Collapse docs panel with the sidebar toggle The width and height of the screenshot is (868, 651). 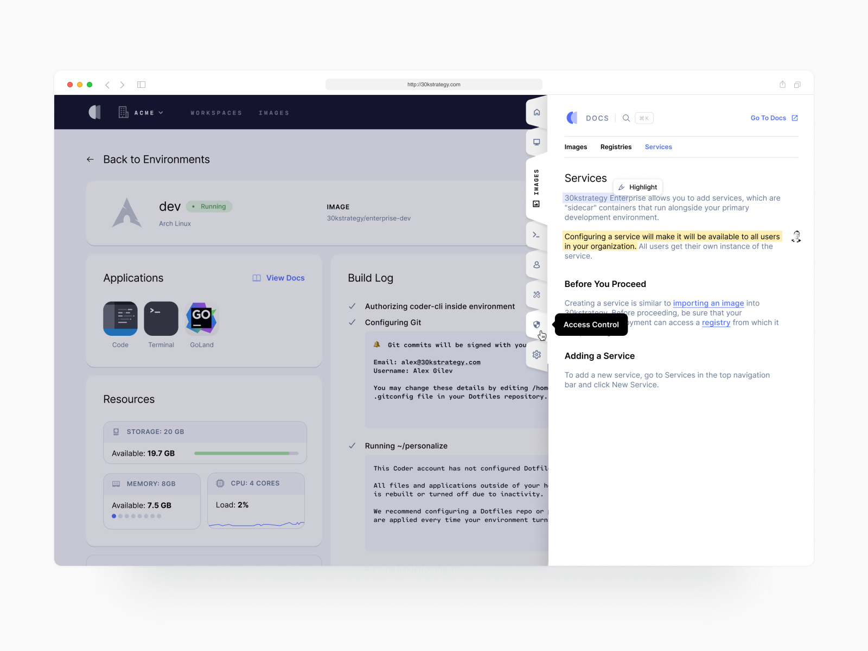(141, 85)
